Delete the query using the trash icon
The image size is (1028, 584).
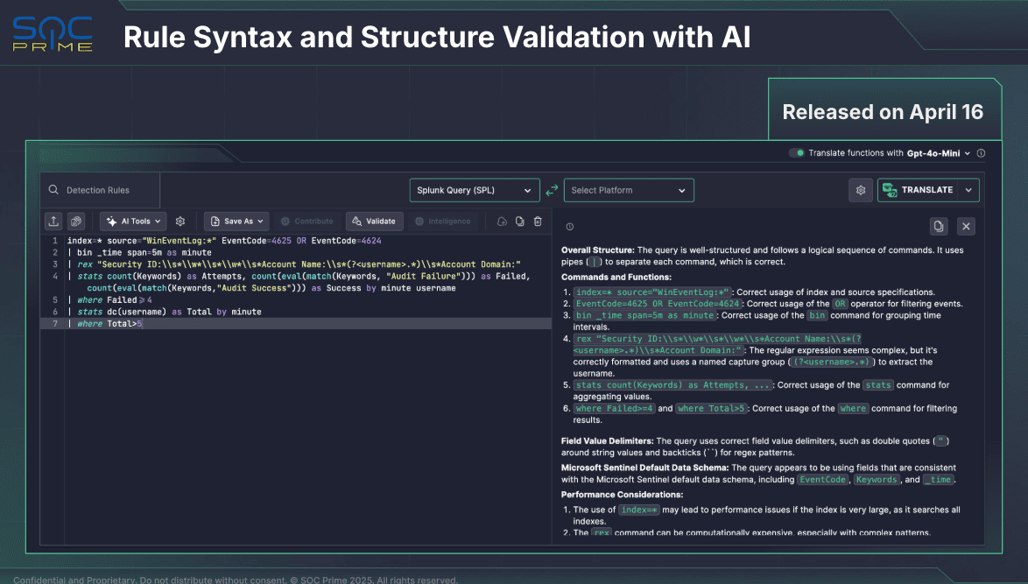click(x=538, y=222)
